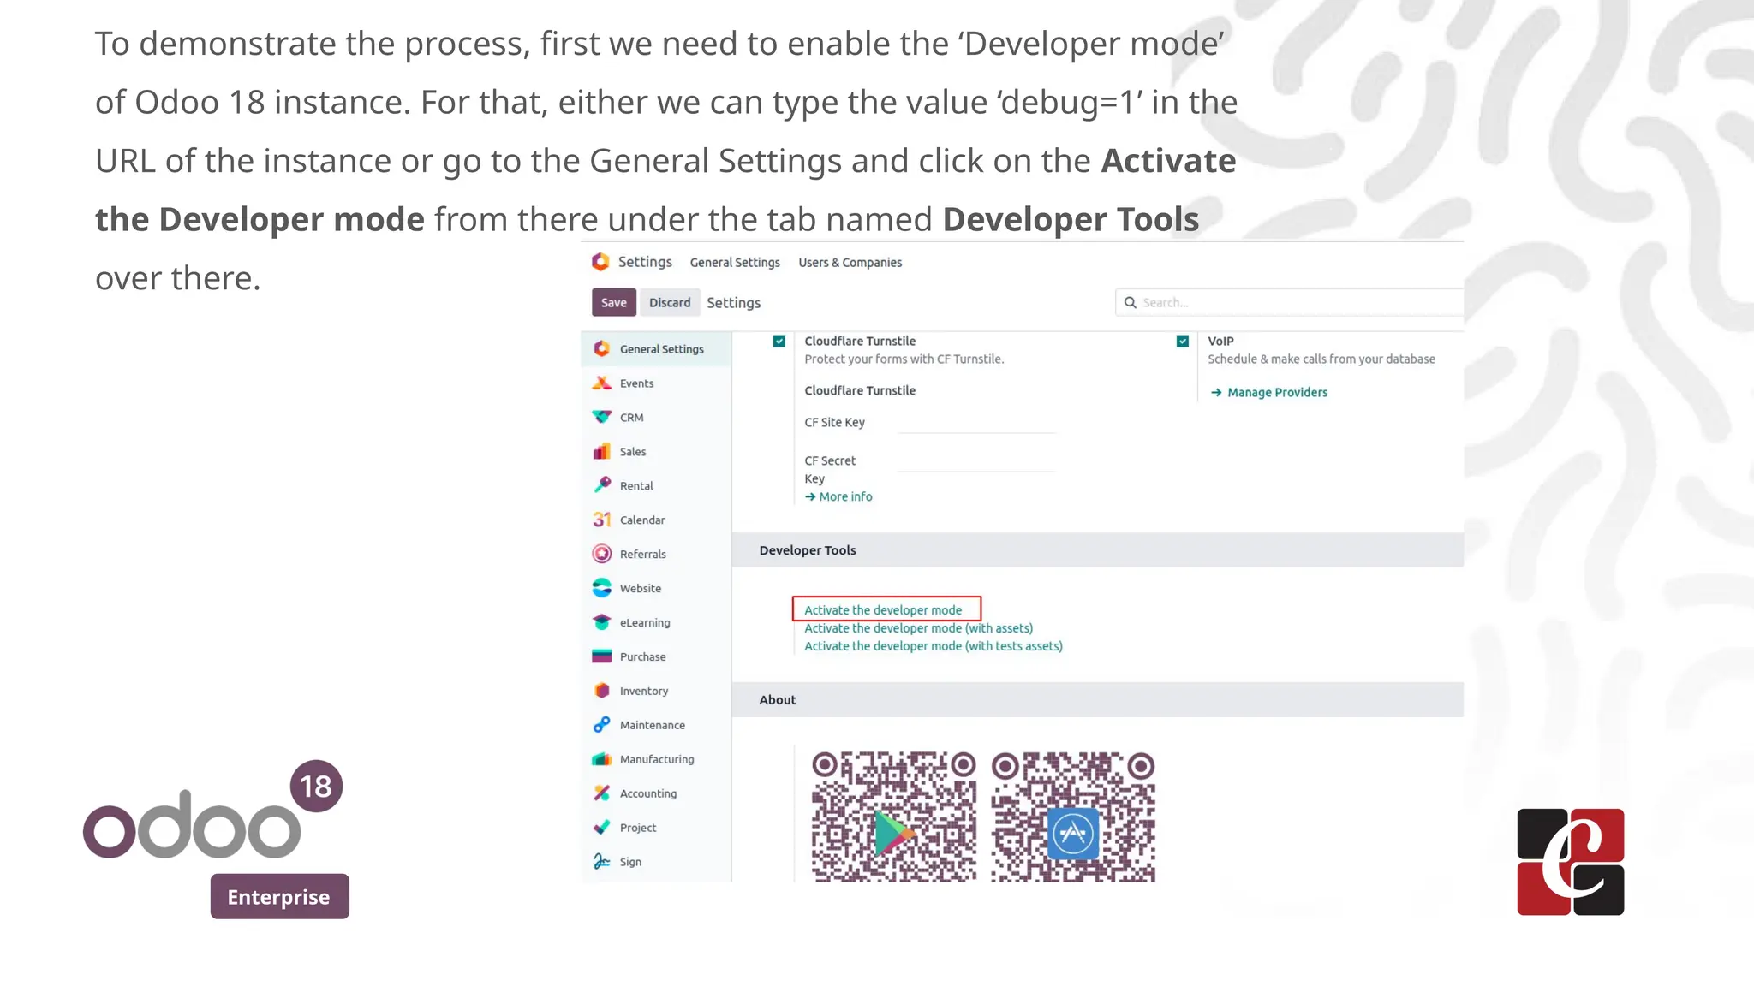Open the eLearning sidebar icon
The image size is (1754, 986).
[602, 622]
